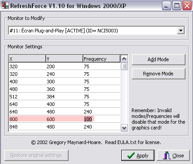Edit the frequency value 100

(88, 119)
